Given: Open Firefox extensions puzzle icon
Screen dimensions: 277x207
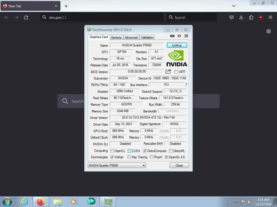Looking at the screenshot, I should 251,17.
